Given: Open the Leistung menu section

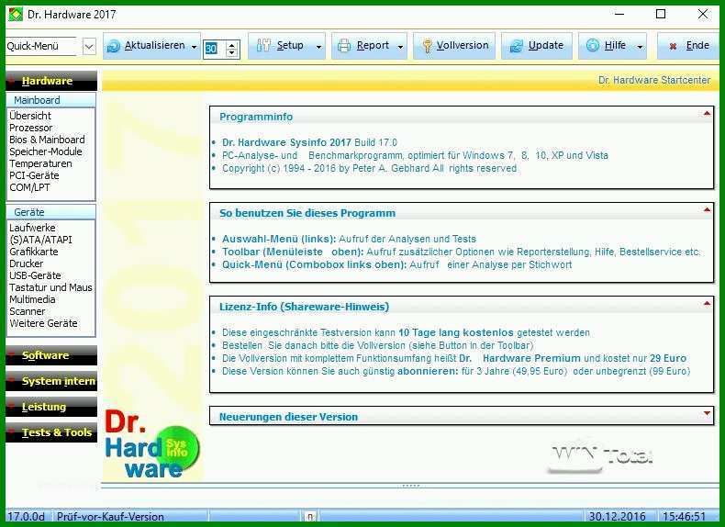Looking at the screenshot, I should pos(51,407).
